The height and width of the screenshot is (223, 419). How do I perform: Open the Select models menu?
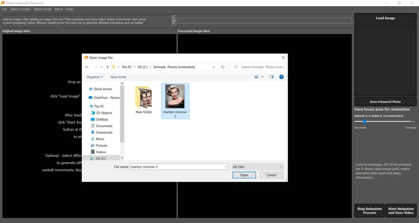click(x=20, y=9)
